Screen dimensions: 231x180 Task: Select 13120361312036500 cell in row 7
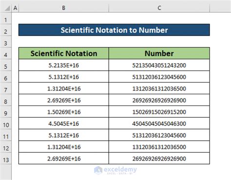[159, 89]
